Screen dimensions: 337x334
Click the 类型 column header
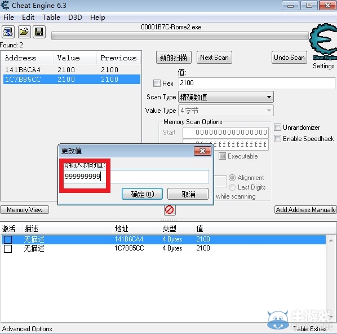pos(178,228)
